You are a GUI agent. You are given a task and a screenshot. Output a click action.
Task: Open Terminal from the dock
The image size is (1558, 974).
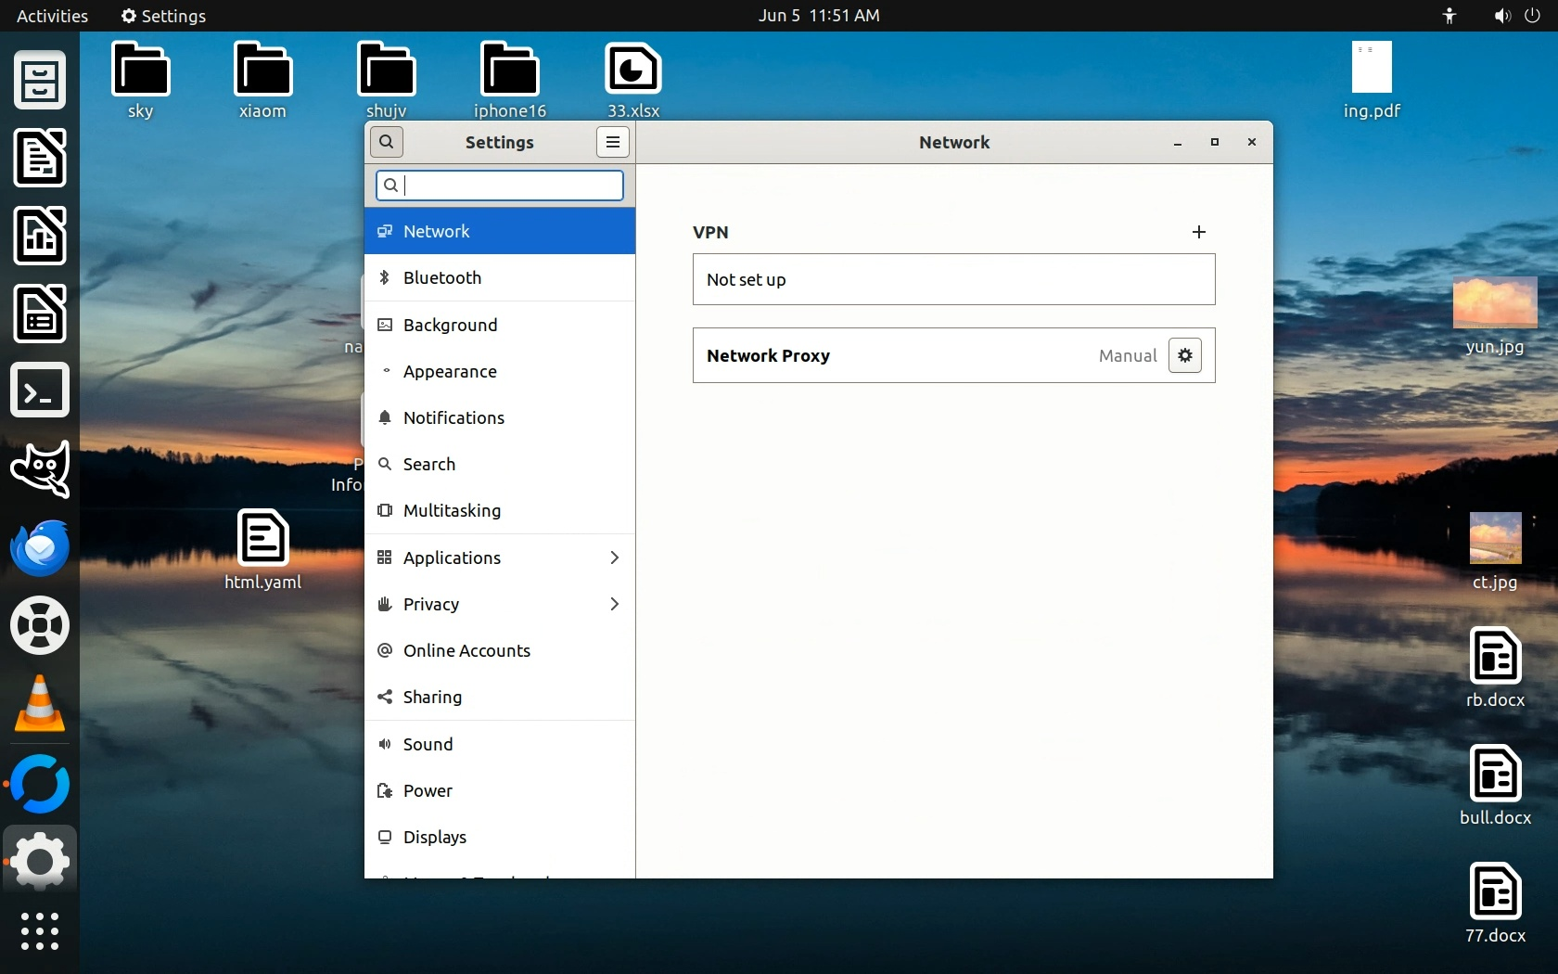tap(40, 391)
